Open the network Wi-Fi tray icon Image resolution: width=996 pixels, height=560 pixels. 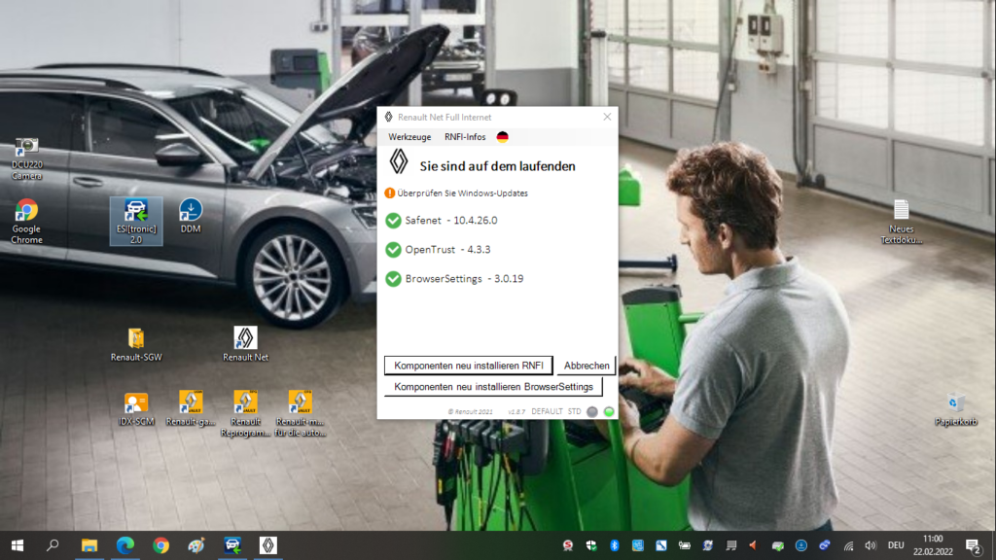pyautogui.click(x=848, y=545)
